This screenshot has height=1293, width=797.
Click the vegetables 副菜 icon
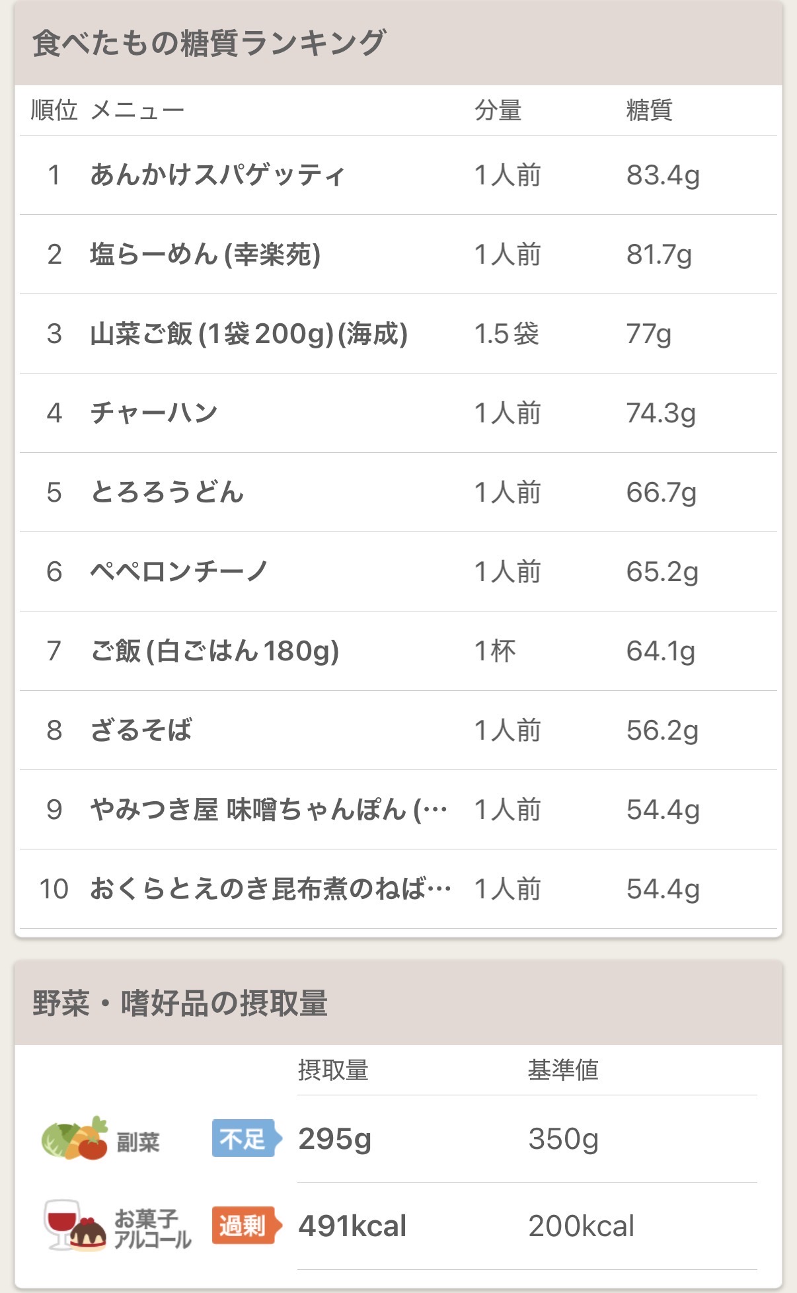(x=74, y=1138)
